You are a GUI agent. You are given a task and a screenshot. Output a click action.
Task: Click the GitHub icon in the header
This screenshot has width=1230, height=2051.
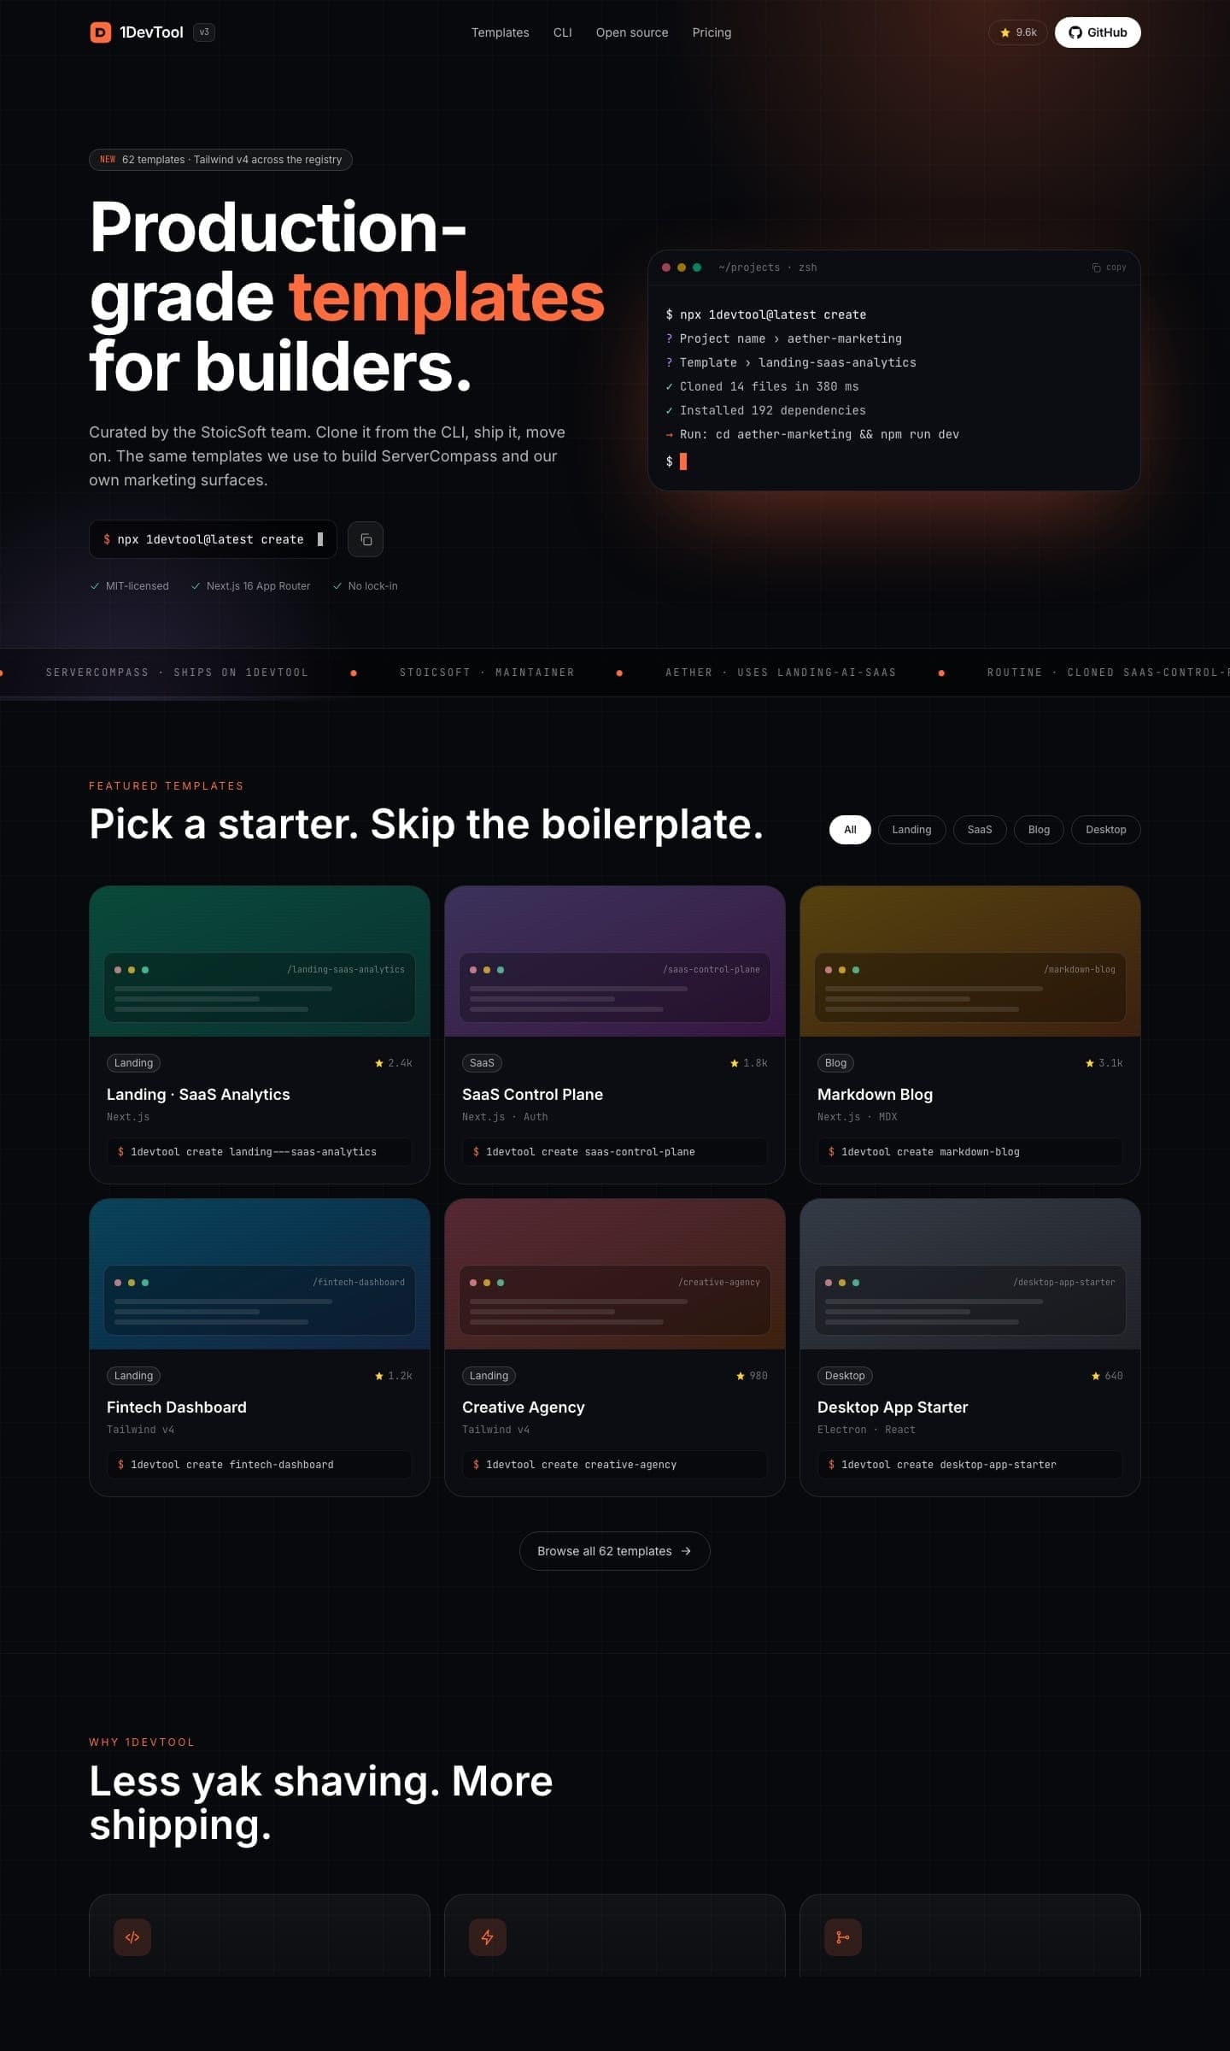pos(1075,32)
